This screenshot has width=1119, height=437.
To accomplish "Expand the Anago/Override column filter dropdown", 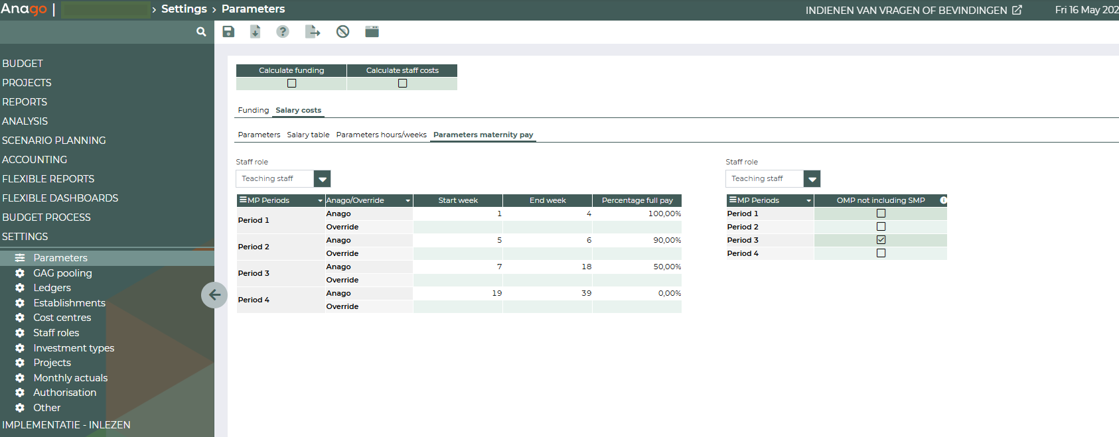I will (x=408, y=200).
